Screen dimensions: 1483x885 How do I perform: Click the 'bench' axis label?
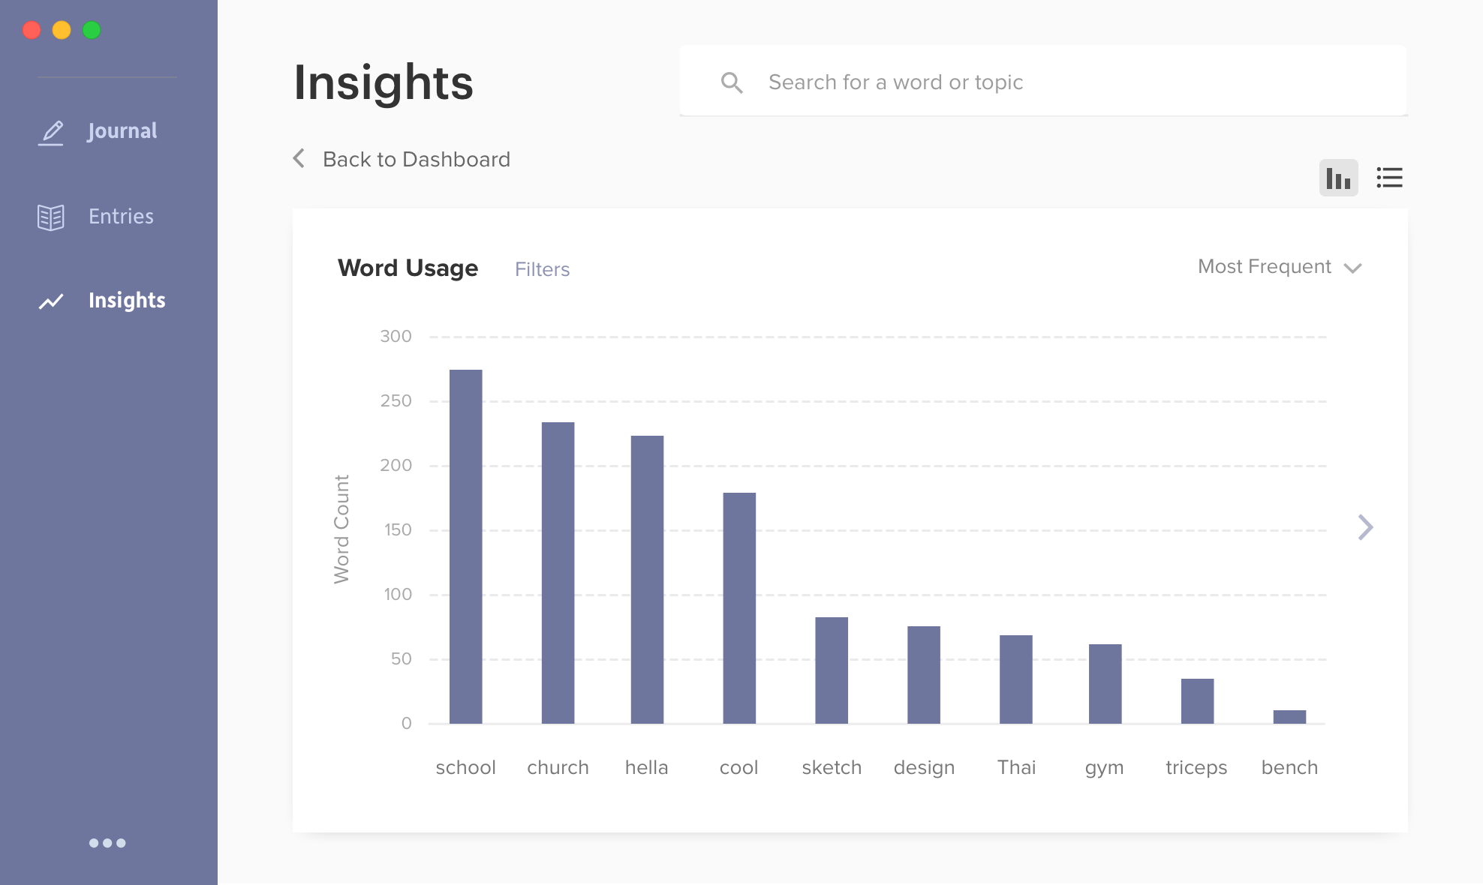[x=1289, y=767]
